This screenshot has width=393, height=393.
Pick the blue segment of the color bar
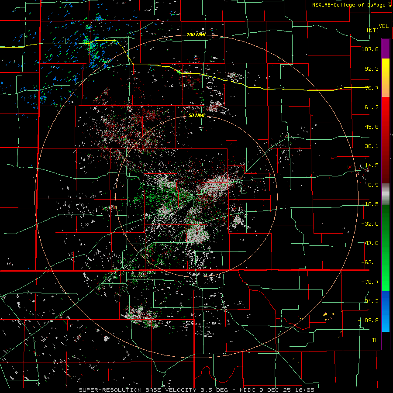coord(386,311)
